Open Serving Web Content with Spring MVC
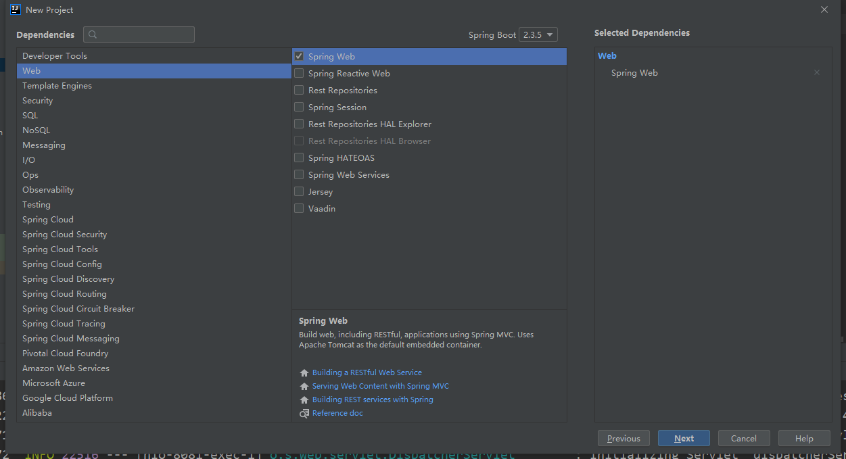The image size is (846, 459). (x=381, y=386)
